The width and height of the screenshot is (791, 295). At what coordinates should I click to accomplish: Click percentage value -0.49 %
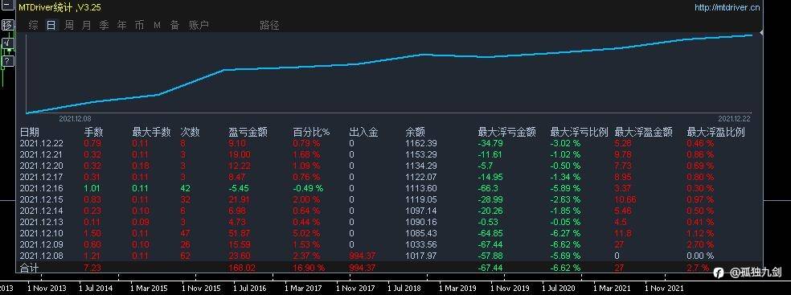pos(308,188)
